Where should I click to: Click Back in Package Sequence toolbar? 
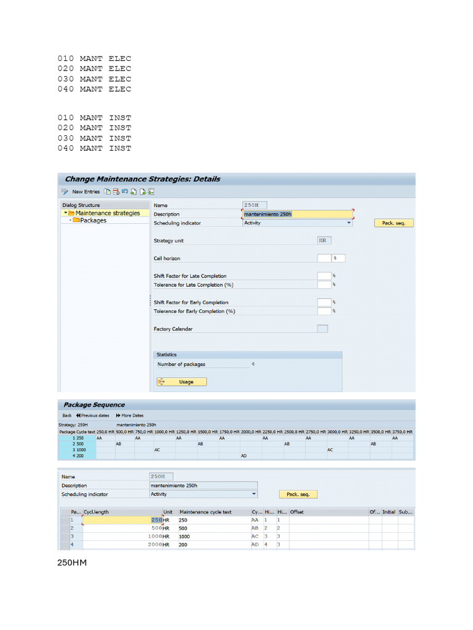pos(67,415)
